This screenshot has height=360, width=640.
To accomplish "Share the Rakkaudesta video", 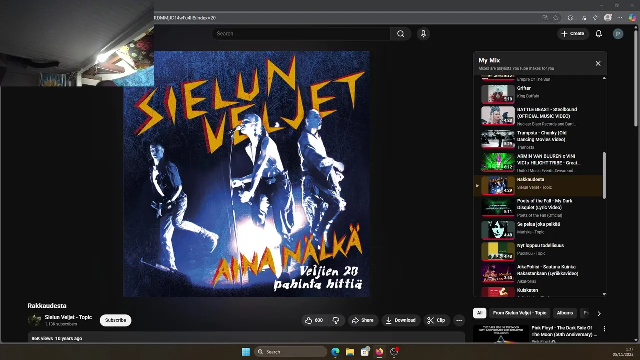I will tap(362, 320).
